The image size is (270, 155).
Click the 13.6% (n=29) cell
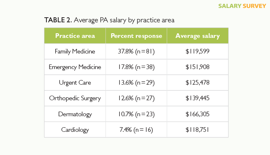coord(136,83)
